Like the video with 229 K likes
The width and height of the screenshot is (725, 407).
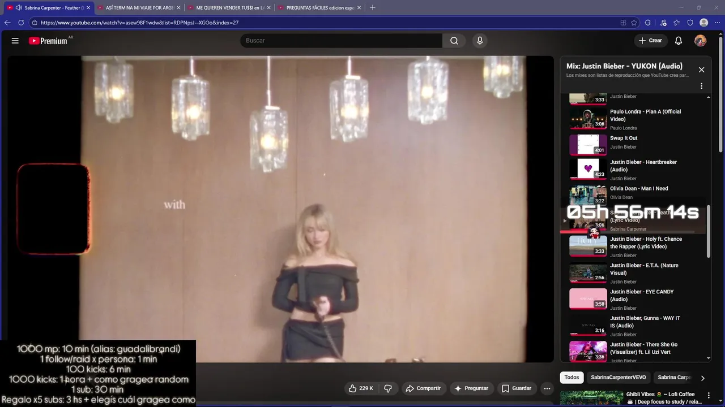[361, 388]
